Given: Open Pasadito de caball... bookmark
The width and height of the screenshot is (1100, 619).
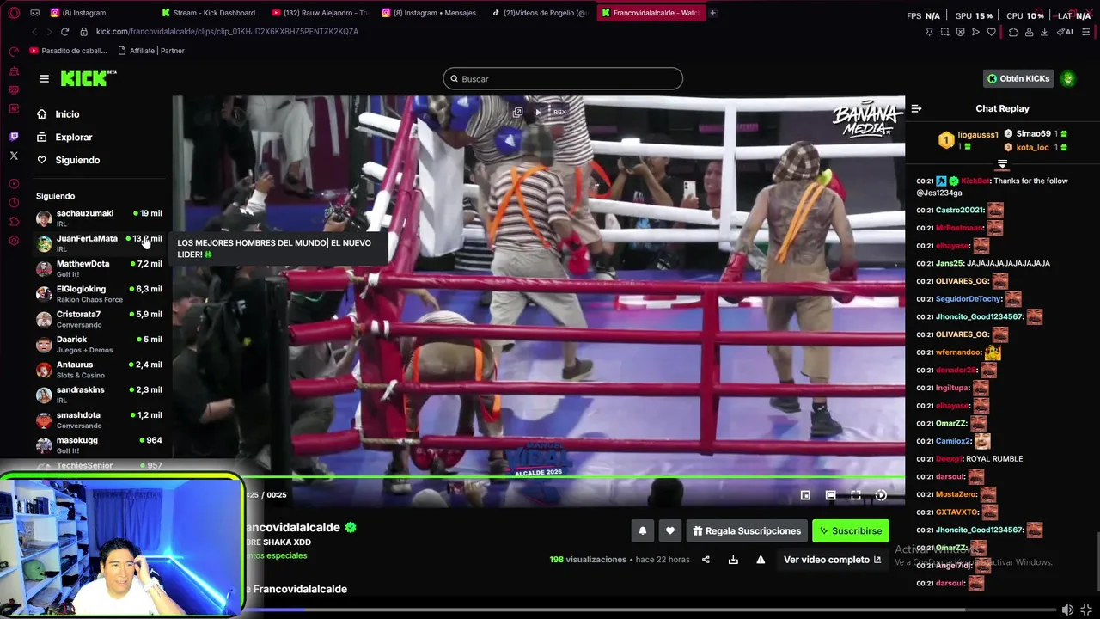Looking at the screenshot, I should tap(68, 51).
